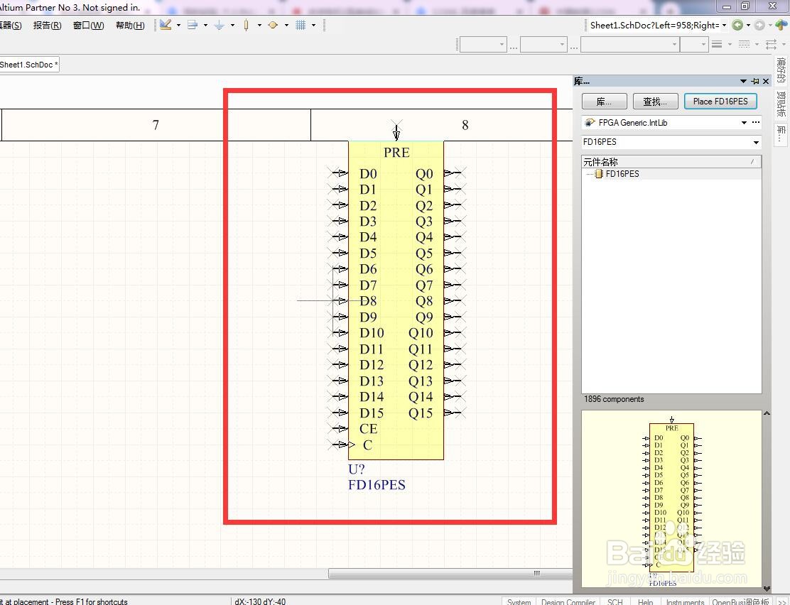Click the arrow direction style icon
The image size is (790, 605).
pyautogui.click(x=771, y=45)
